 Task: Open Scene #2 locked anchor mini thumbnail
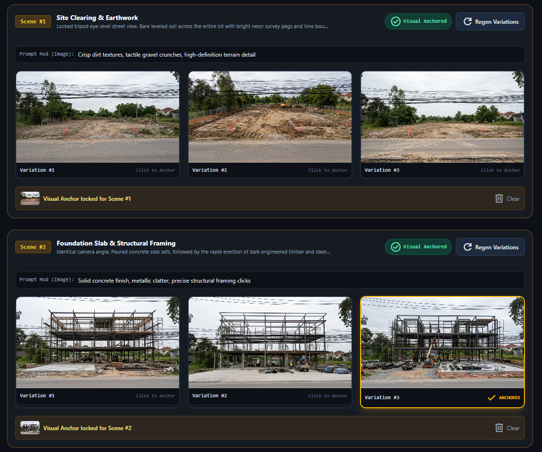pos(30,428)
